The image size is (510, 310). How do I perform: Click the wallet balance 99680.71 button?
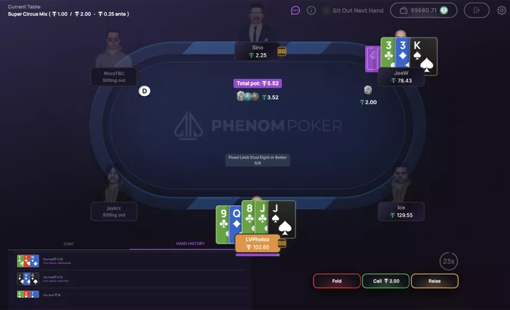click(424, 10)
